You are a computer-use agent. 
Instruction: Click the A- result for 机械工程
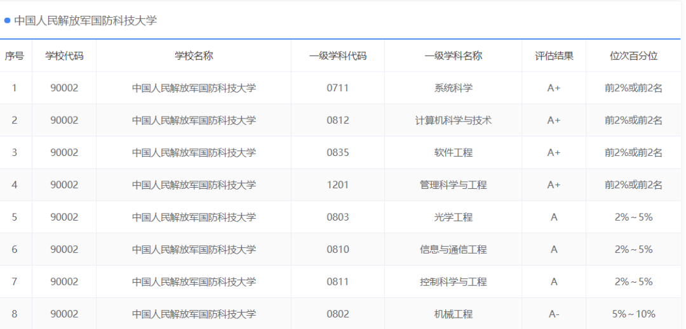coord(554,314)
